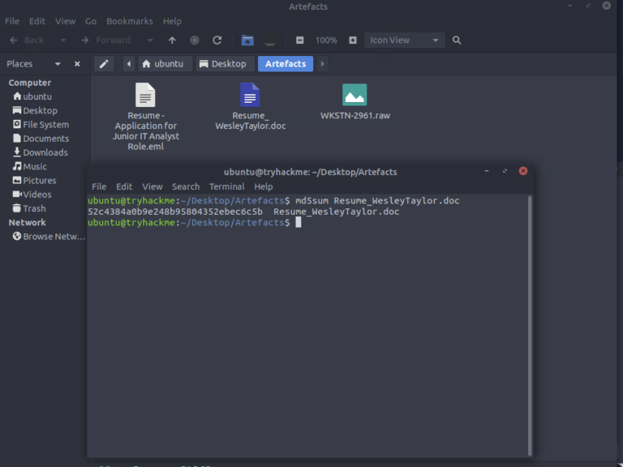Image resolution: width=623 pixels, height=467 pixels.
Task: Open the Home folder toolbar icon
Action: click(247, 40)
